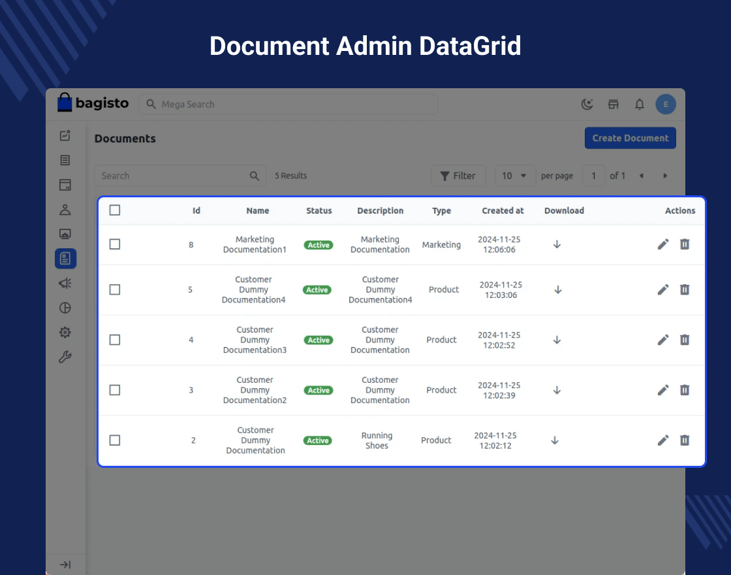Check the row with id 5
Screen dimensions: 731x575
click(x=115, y=289)
